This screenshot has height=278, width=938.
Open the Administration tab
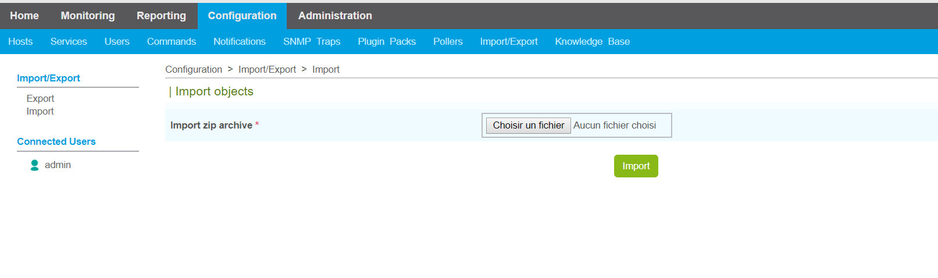pyautogui.click(x=335, y=16)
